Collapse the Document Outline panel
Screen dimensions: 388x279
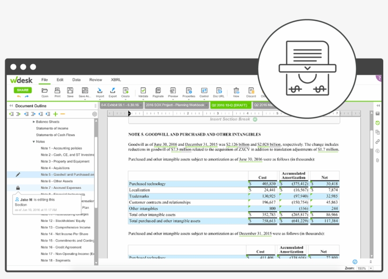pyautogui.click(x=11, y=106)
